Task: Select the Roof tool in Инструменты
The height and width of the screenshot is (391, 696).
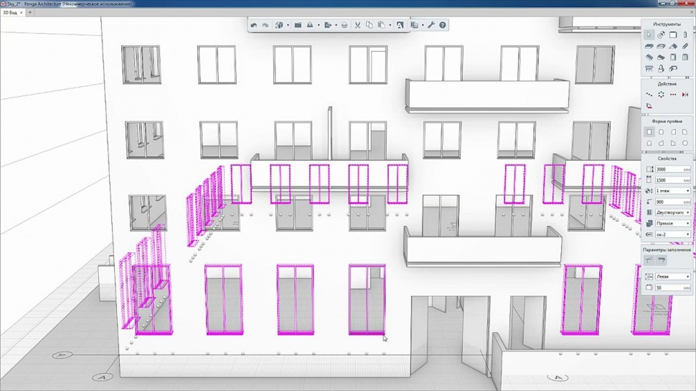Action: pos(673,46)
